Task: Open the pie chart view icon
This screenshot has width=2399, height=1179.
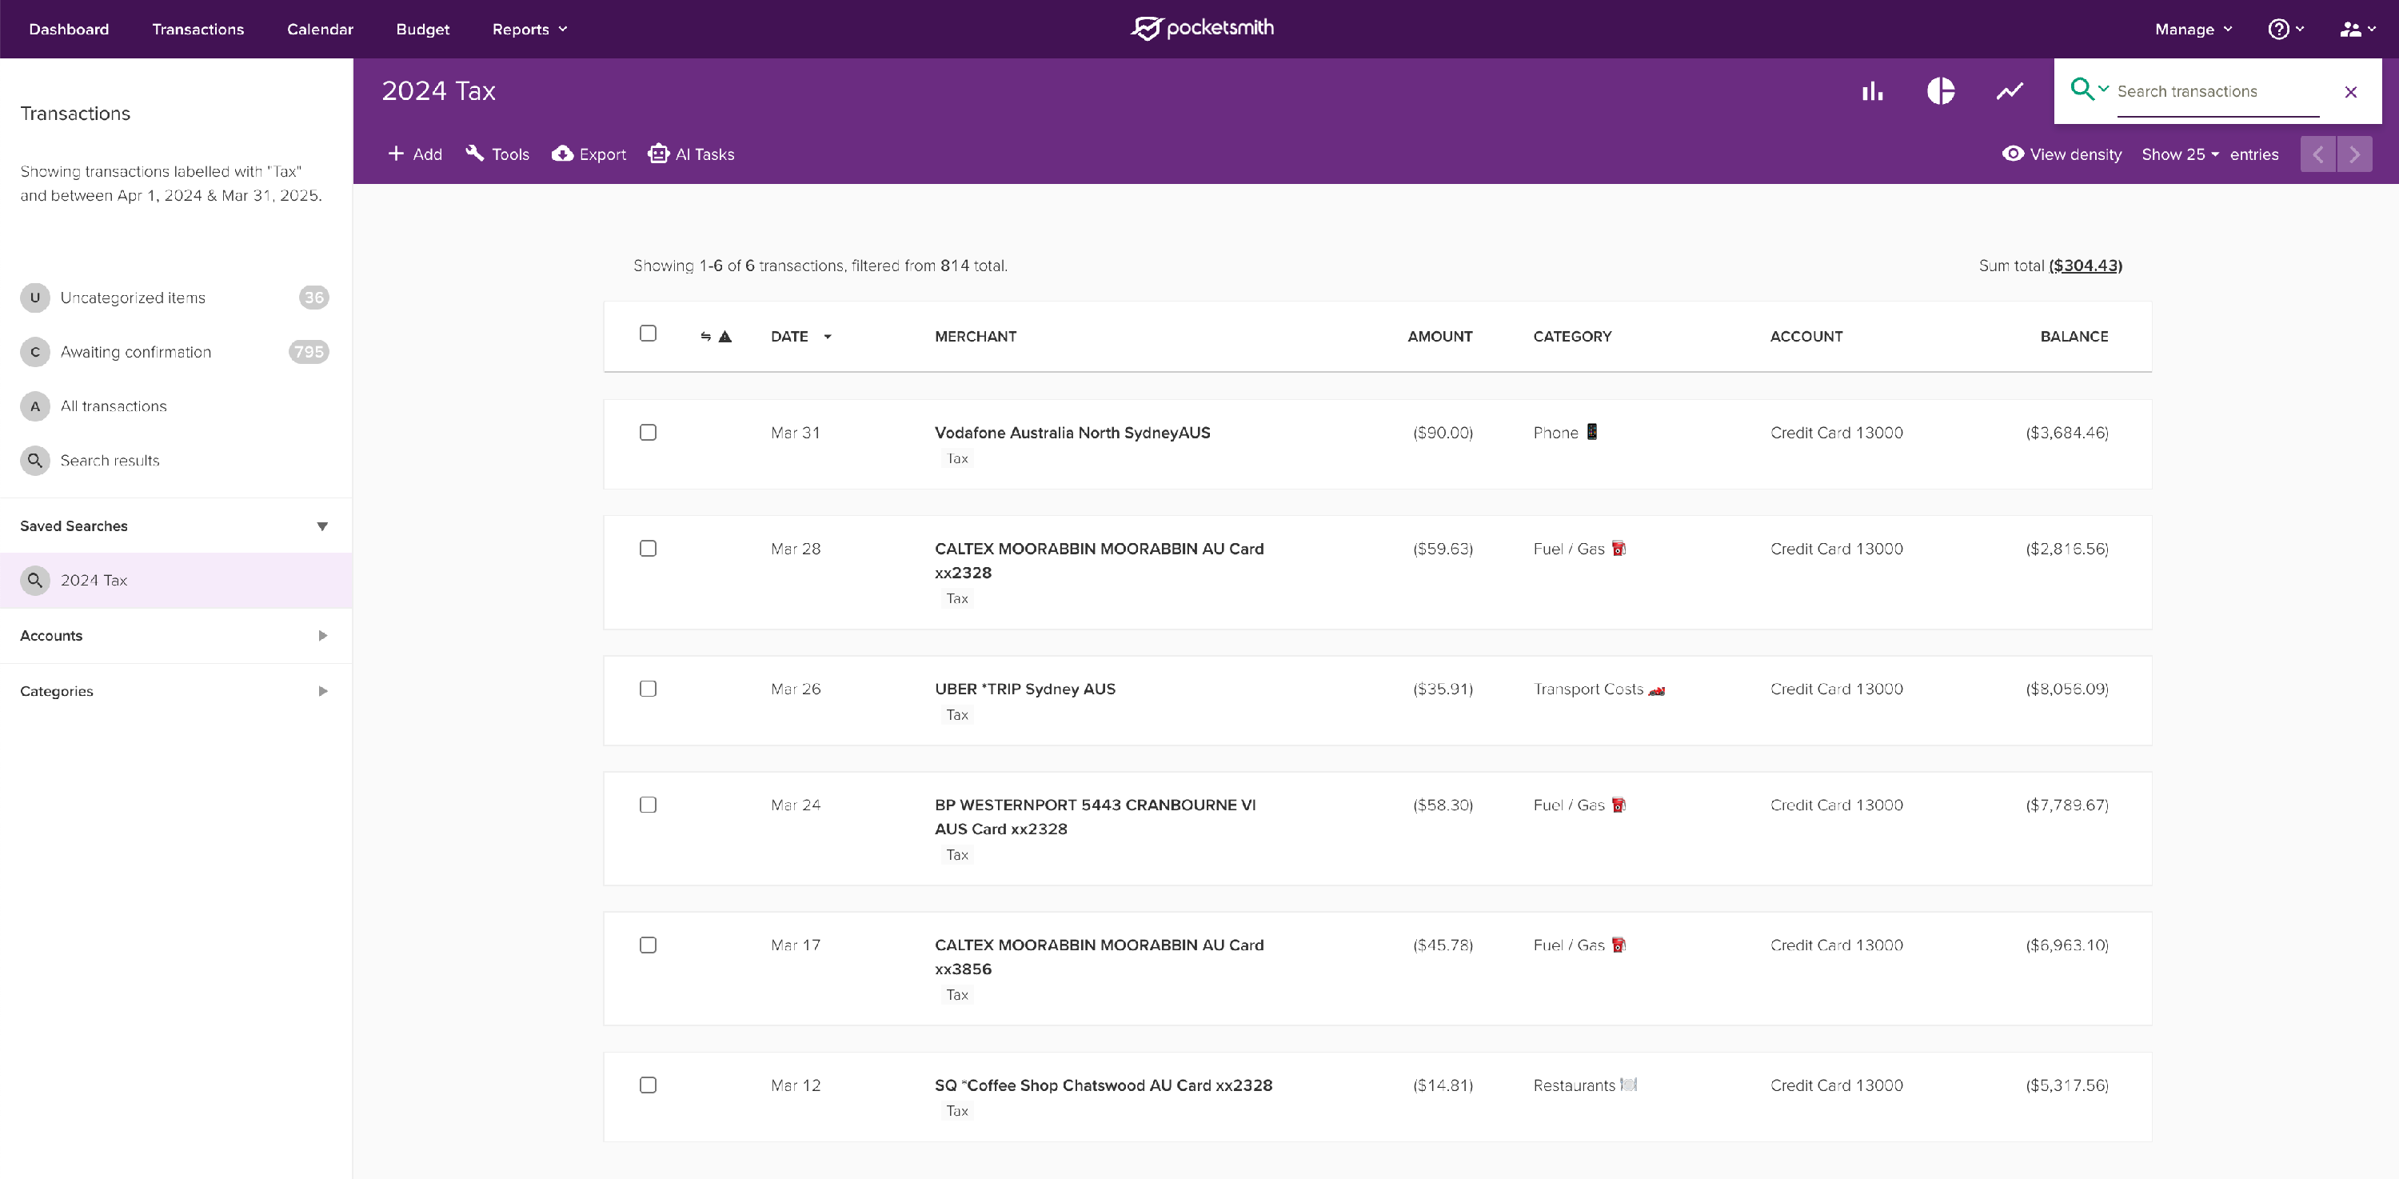Action: pos(1941,91)
